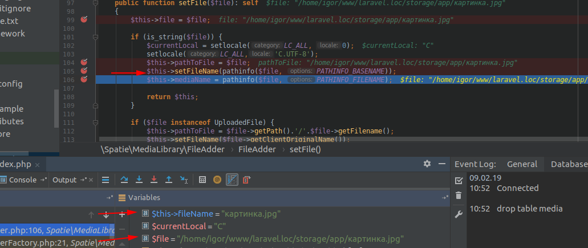The width and height of the screenshot is (588, 248).
Task: Toggle breakpoint on line 106
Action: (x=84, y=79)
